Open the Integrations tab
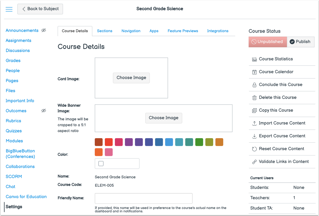 pyautogui.click(x=218, y=31)
